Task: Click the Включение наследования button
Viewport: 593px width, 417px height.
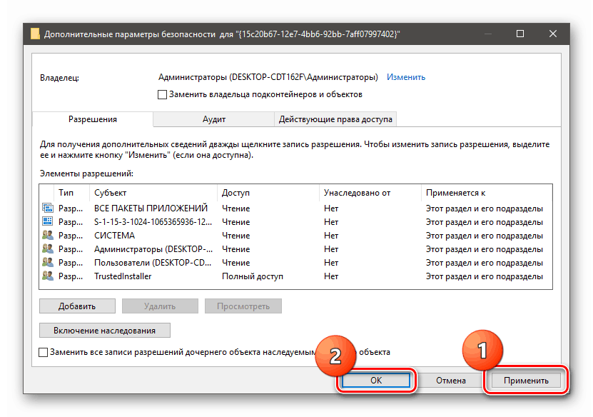Action: [105, 331]
